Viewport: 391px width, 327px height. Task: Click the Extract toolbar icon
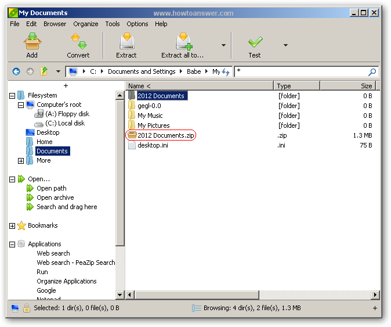click(126, 41)
